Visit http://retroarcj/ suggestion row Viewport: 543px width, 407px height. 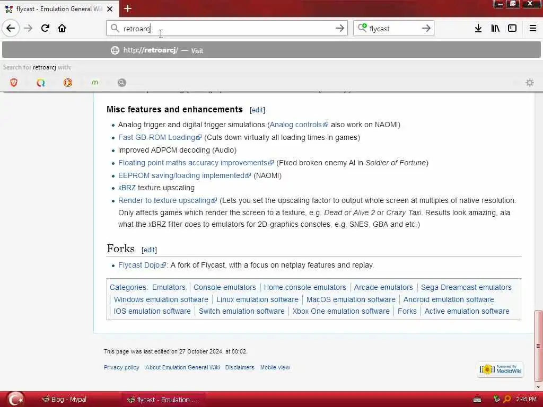(x=271, y=50)
